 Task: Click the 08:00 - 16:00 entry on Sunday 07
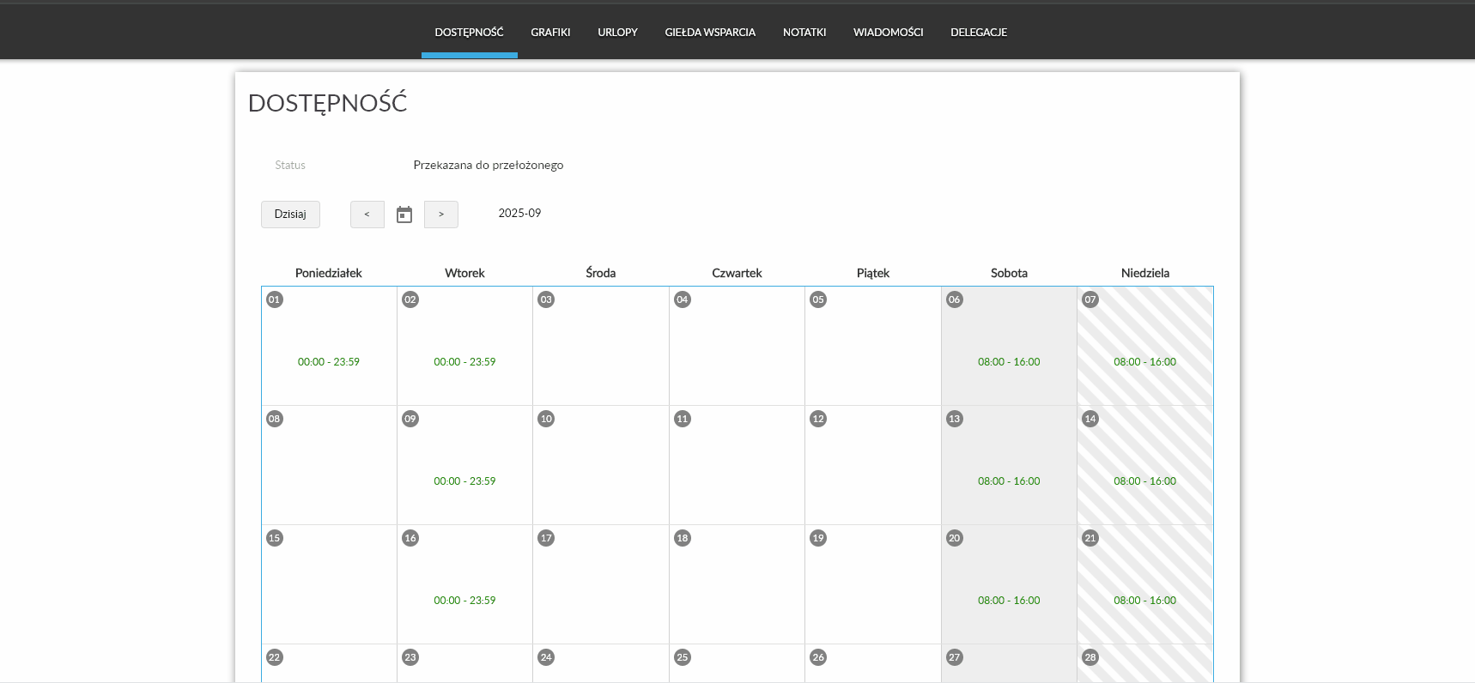[x=1145, y=362]
